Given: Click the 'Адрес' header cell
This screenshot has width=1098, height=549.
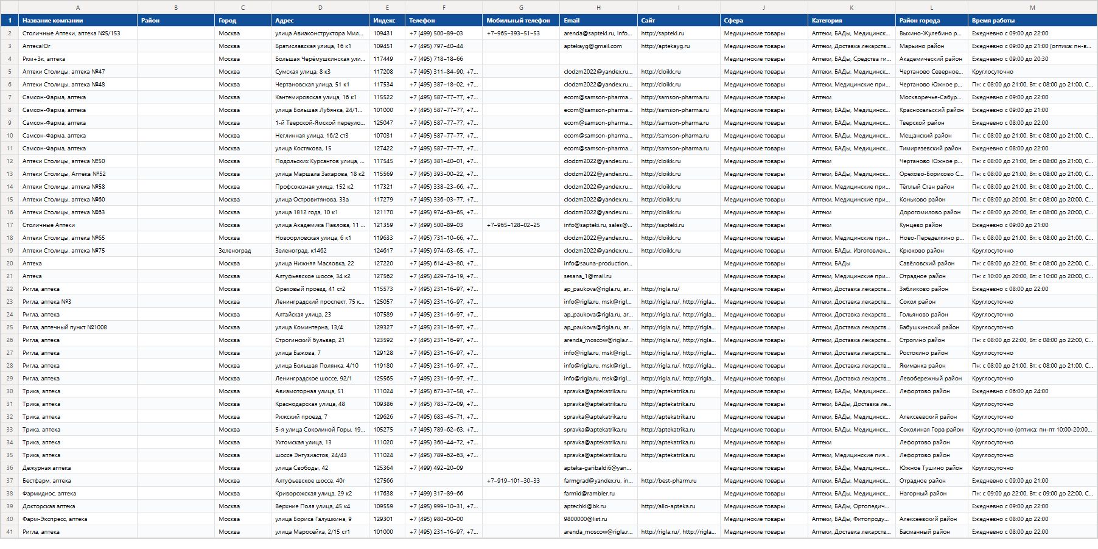Looking at the screenshot, I should 320,21.
